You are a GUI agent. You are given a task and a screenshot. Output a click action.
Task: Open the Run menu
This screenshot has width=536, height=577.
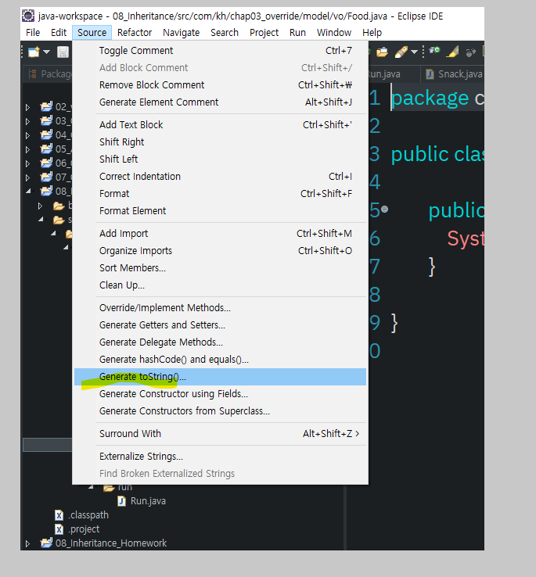(297, 32)
